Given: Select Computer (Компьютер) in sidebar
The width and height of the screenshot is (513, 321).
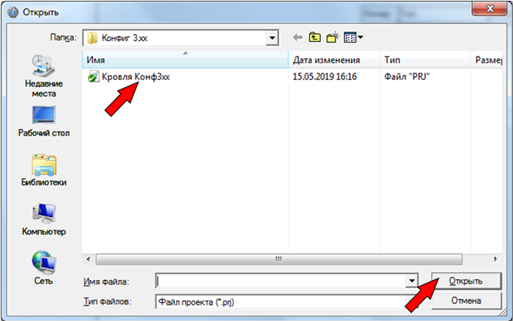Looking at the screenshot, I should coord(43,220).
